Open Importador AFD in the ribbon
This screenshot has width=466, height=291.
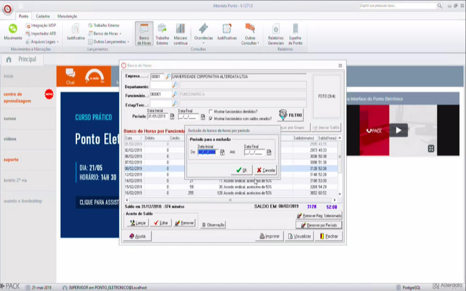pos(41,33)
